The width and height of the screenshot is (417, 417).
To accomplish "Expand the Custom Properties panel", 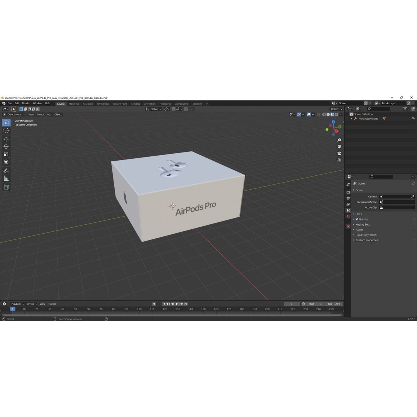I will tap(366, 240).
